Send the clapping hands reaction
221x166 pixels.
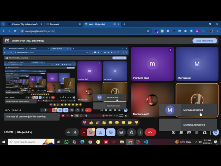point(104,122)
